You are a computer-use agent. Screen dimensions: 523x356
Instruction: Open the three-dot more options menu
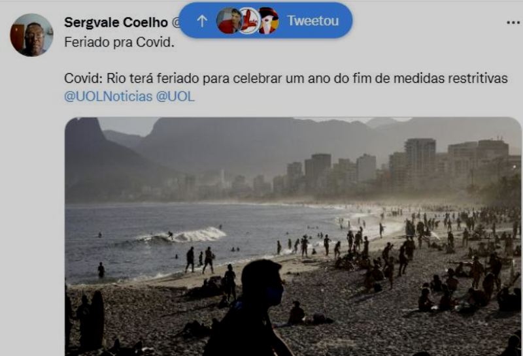pos(513,23)
